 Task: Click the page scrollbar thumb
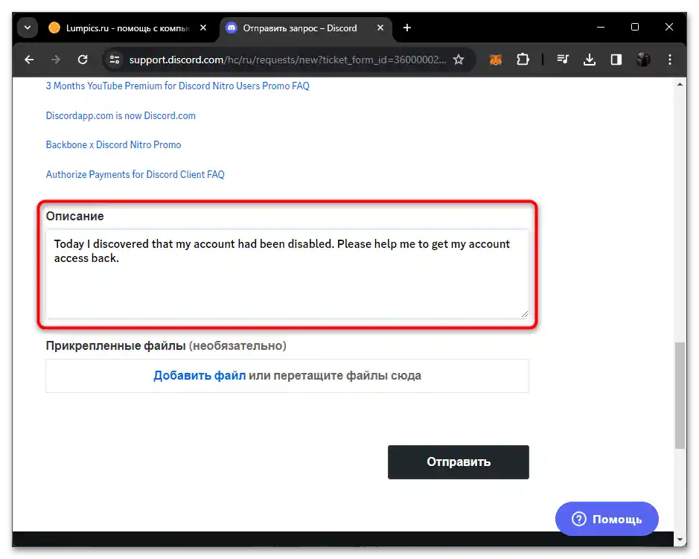click(x=680, y=395)
